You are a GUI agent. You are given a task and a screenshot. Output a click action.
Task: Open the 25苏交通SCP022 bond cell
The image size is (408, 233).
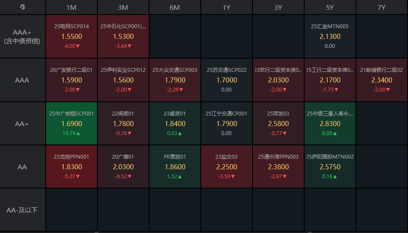pos(226,80)
